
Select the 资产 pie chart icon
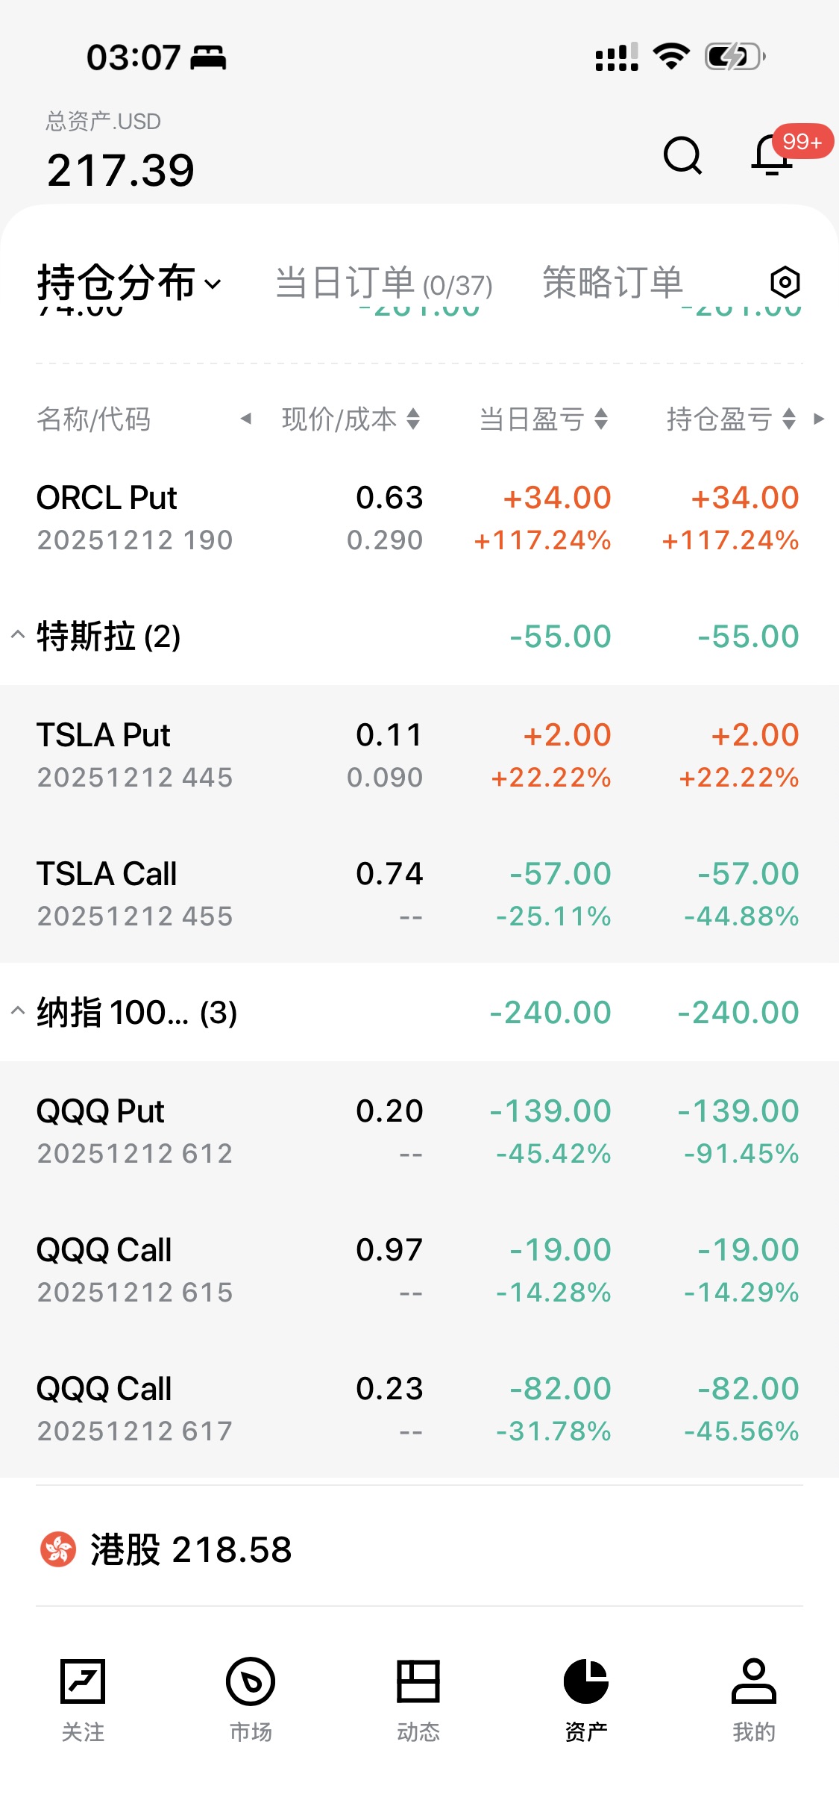(x=586, y=1682)
